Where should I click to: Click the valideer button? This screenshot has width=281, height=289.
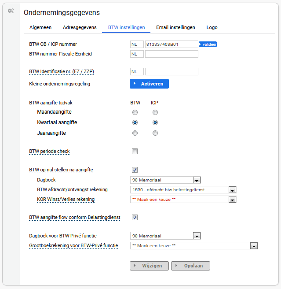pos(208,44)
